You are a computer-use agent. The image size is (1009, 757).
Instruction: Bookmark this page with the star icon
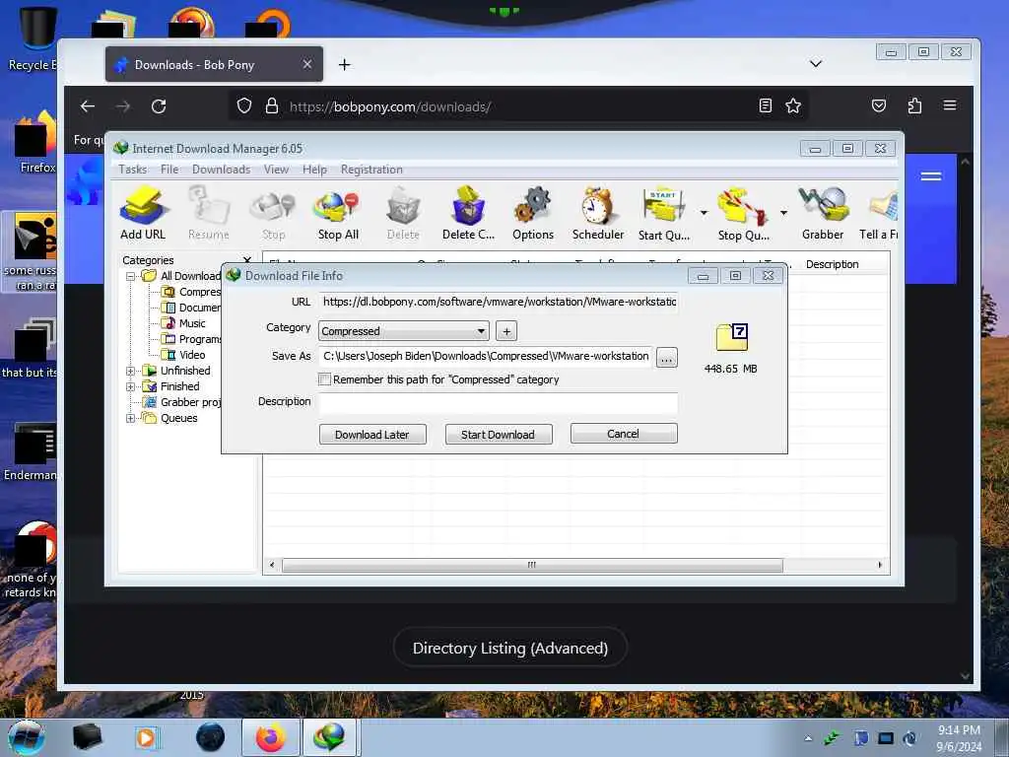pos(793,106)
